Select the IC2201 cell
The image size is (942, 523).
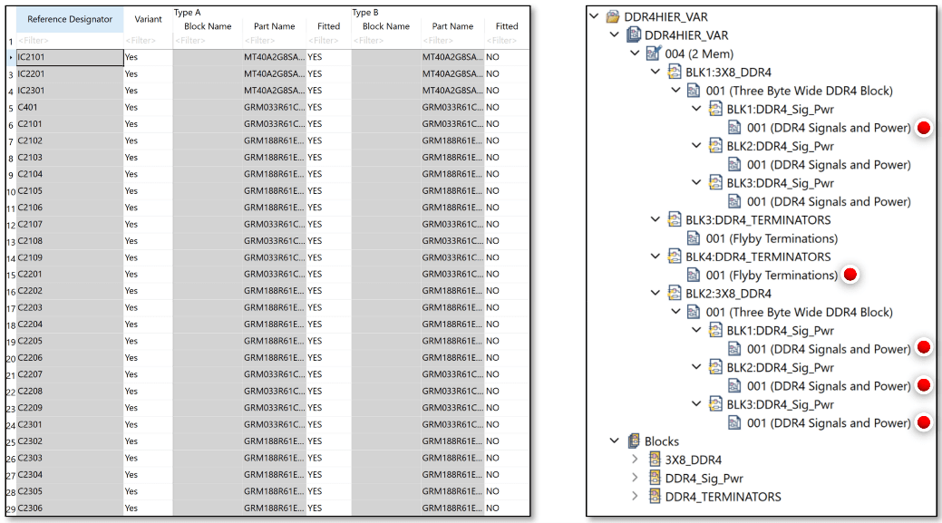coord(70,73)
